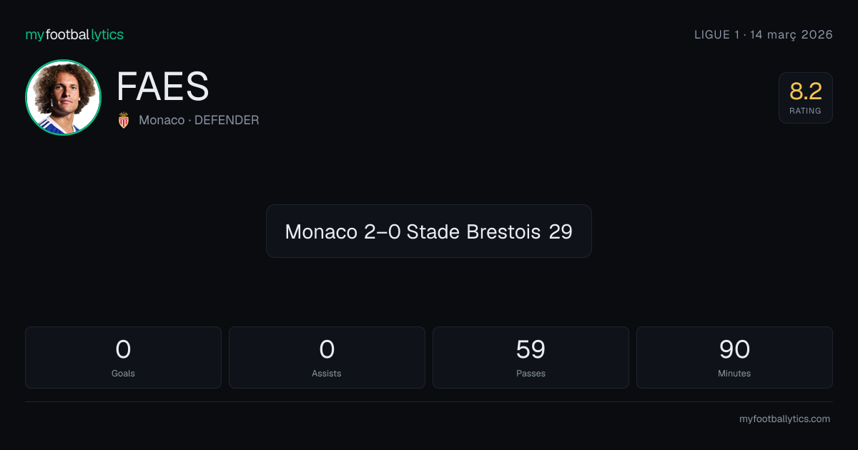The height and width of the screenshot is (450, 858).
Task: Click the myfootballytics logo
Action: coord(74,35)
